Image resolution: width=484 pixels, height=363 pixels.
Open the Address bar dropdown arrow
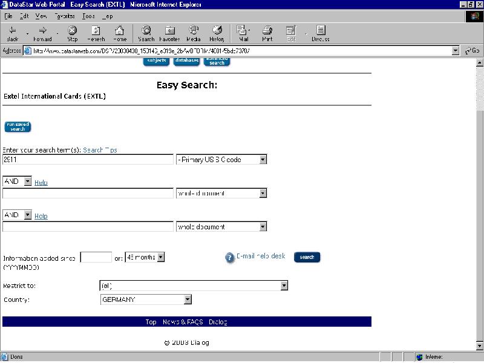point(456,51)
